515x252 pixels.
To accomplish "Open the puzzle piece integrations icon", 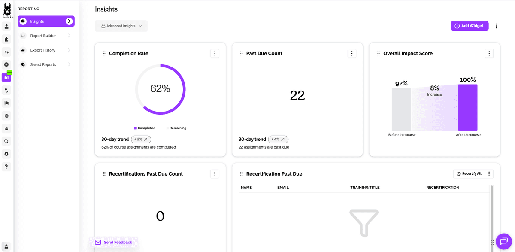I will coord(6,39).
